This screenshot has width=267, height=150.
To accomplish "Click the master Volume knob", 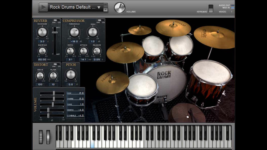I will point(120,8).
